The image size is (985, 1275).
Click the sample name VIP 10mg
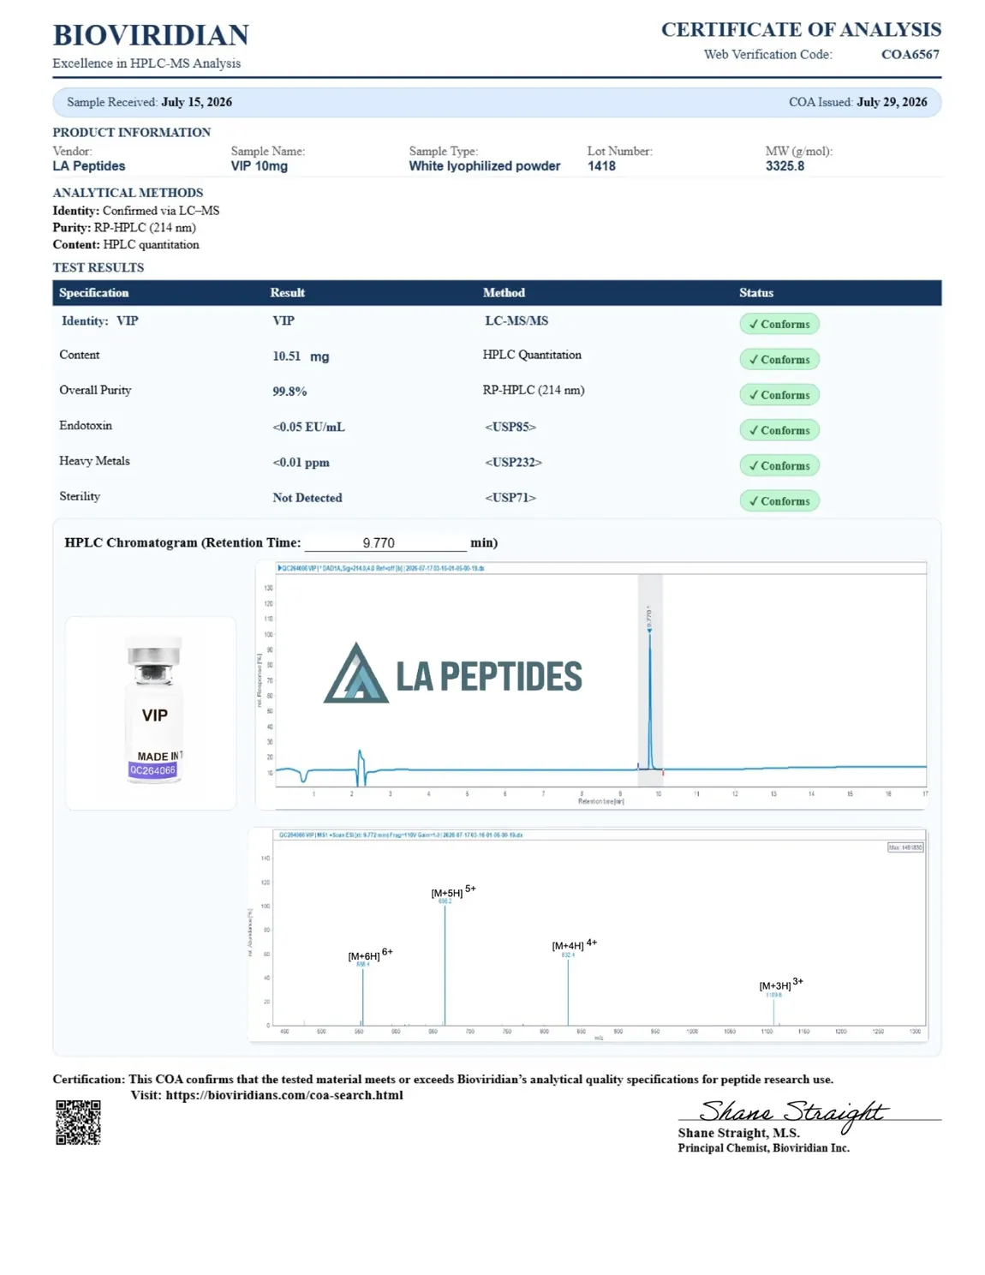click(x=260, y=166)
